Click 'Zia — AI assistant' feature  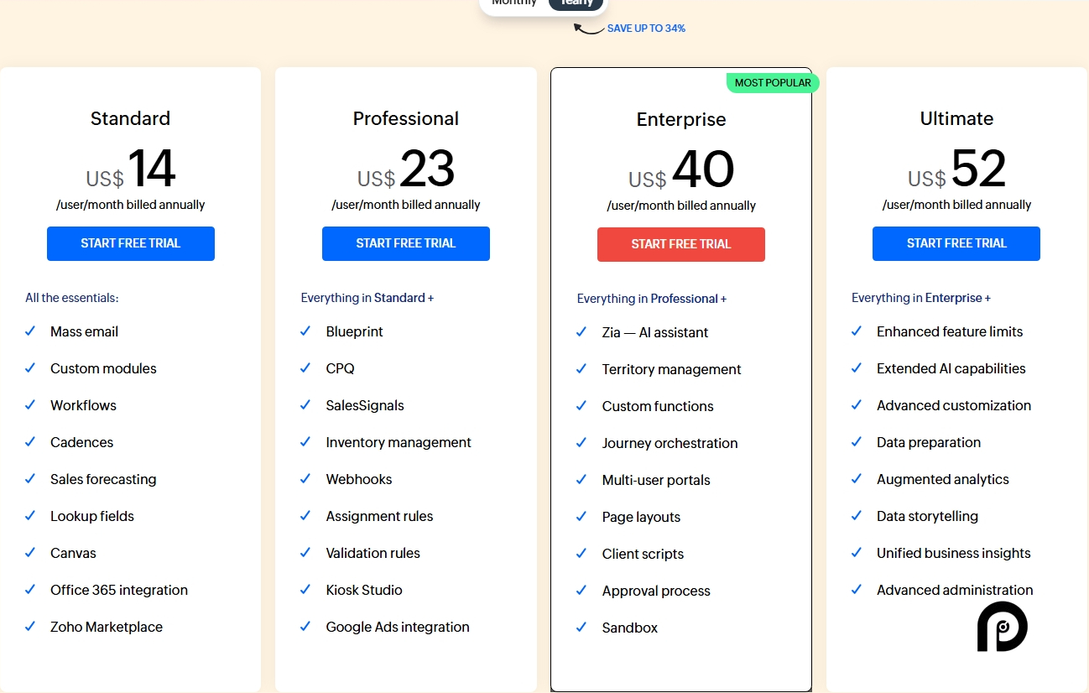(x=655, y=332)
